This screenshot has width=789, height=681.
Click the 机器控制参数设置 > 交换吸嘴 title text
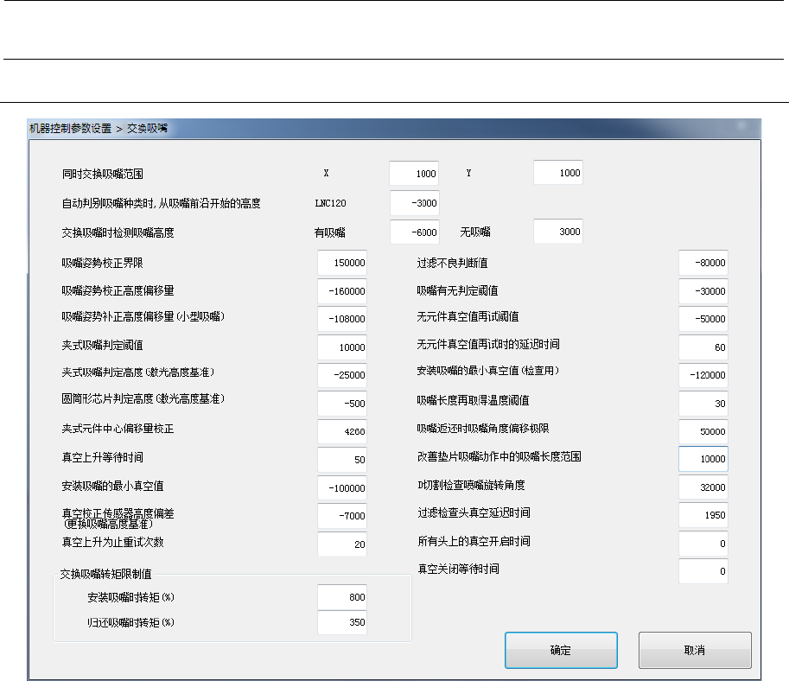[x=99, y=129]
